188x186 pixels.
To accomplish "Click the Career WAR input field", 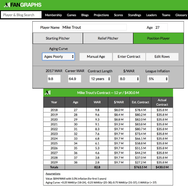I will [x=75, y=79].
